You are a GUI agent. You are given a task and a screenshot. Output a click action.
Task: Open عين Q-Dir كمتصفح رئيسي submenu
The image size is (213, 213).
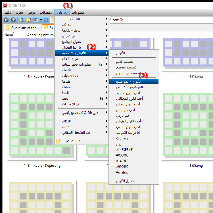click(82, 113)
